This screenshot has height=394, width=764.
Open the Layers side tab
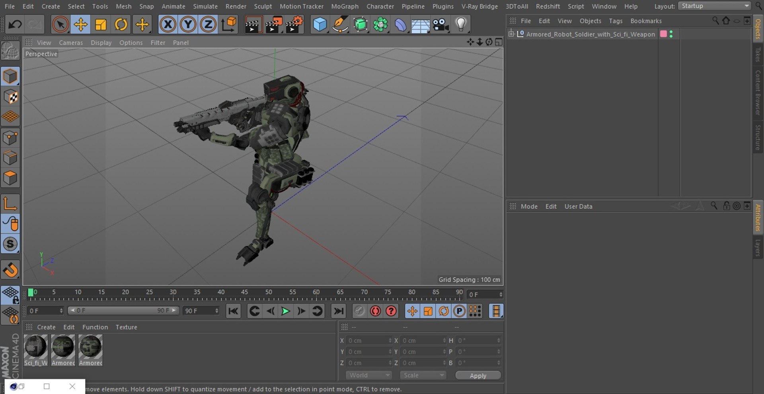pos(758,248)
